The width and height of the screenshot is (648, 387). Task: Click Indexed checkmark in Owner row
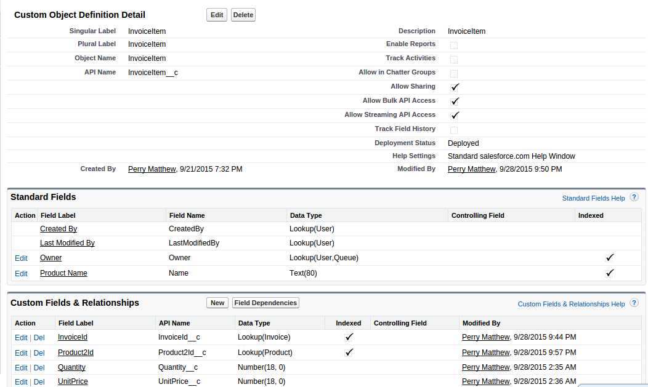click(609, 257)
